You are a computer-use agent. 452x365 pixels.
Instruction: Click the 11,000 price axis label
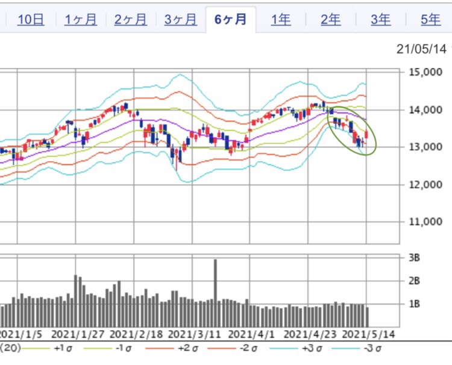[x=425, y=221]
